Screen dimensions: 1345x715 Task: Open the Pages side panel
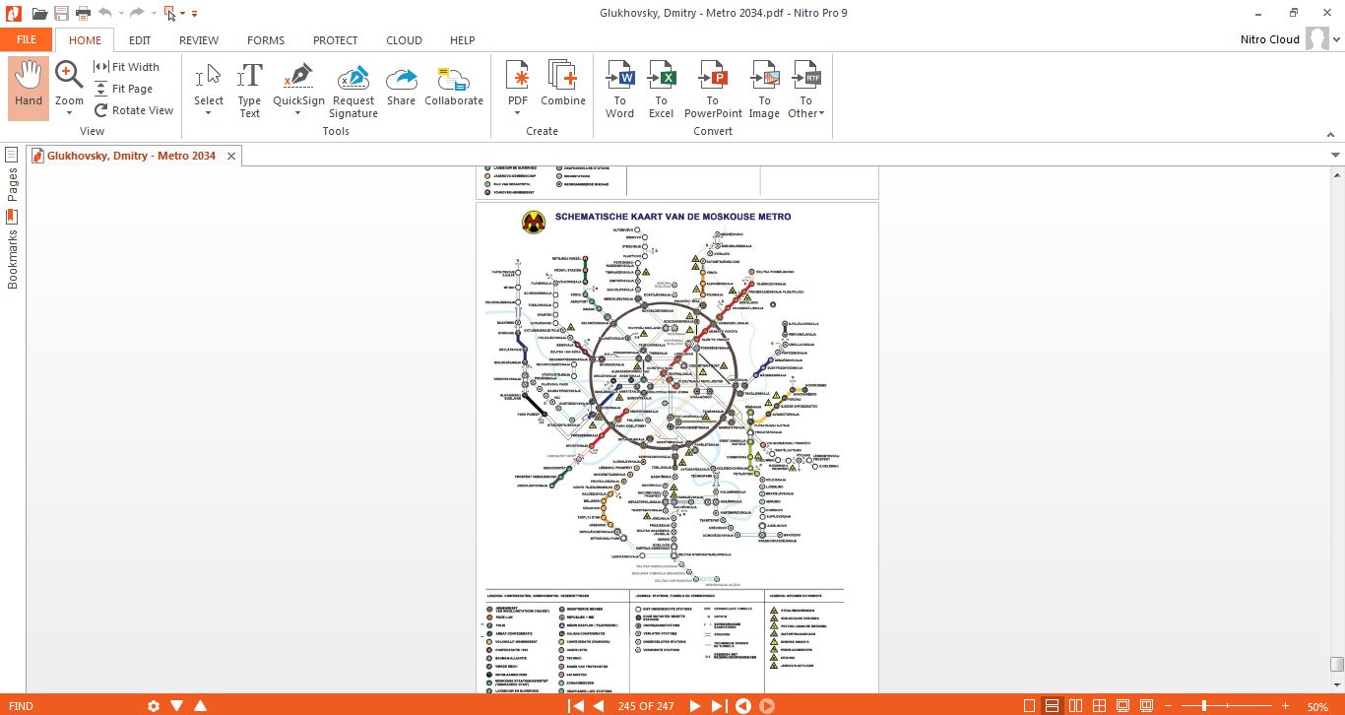13,175
